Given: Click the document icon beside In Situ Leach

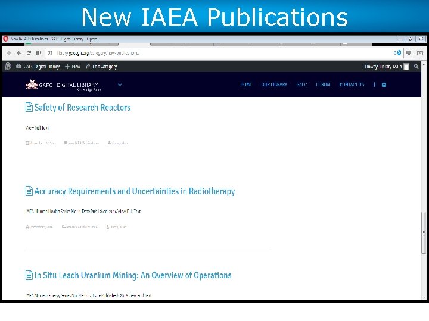Looking at the screenshot, I should [29, 275].
